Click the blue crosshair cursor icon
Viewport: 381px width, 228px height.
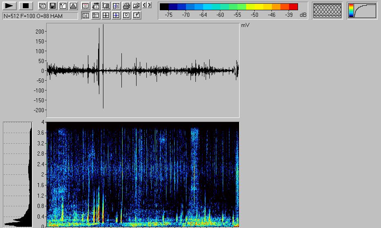(x=116, y=16)
